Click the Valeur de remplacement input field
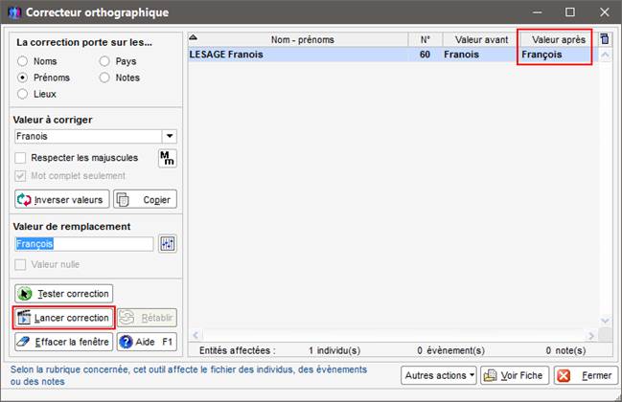Viewport: 622px width, 402px height. pyautogui.click(x=83, y=244)
